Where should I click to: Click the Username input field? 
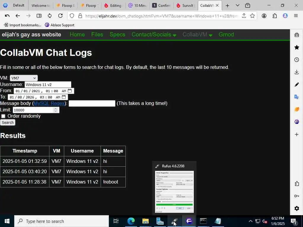pos(48,85)
